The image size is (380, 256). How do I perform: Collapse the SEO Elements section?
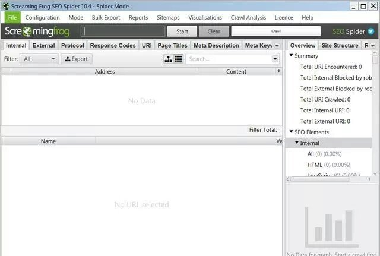pyautogui.click(x=291, y=132)
